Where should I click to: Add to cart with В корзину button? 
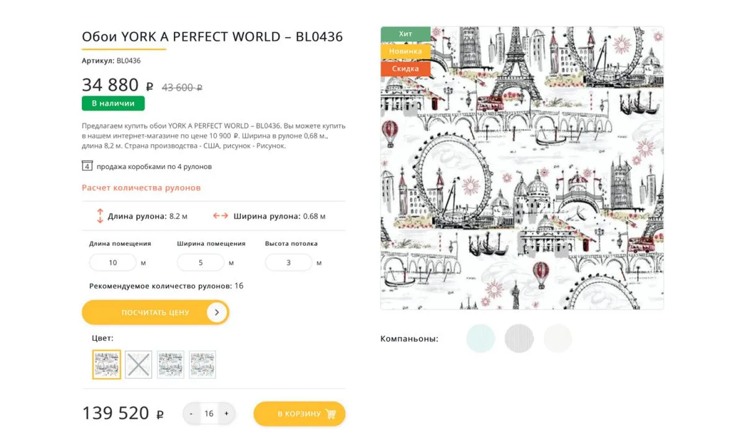[299, 414]
